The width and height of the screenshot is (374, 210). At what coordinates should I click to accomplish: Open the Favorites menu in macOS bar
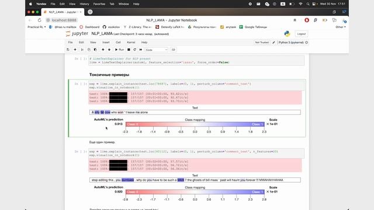99,4
